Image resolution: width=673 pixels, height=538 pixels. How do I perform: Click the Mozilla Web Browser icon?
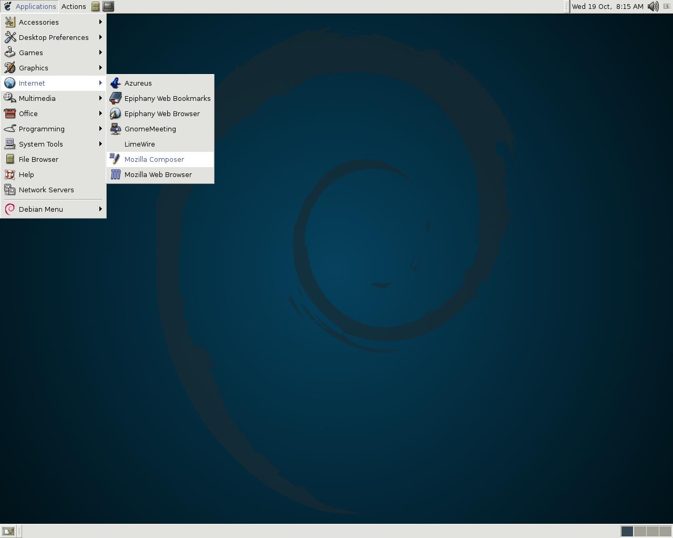pyautogui.click(x=116, y=174)
